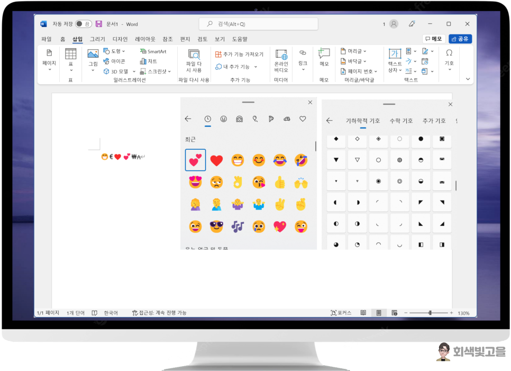Viewport: 511px width, 371px height.
Task: Click the 130% zoom level
Action: point(463,313)
